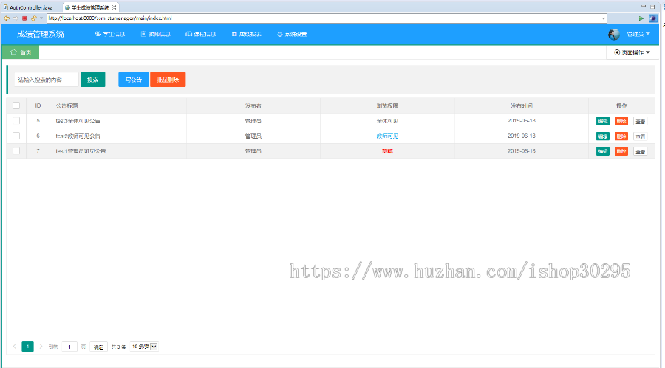Image resolution: width=665 pixels, height=368 pixels.
Task: Minimize the editor pane
Action: [644, 7]
